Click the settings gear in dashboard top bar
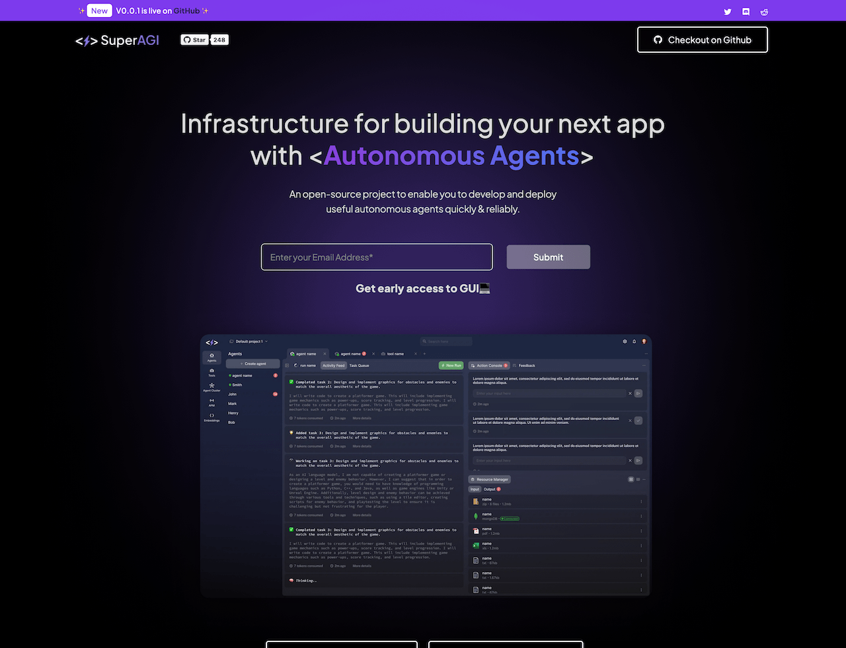The image size is (846, 648). [625, 342]
